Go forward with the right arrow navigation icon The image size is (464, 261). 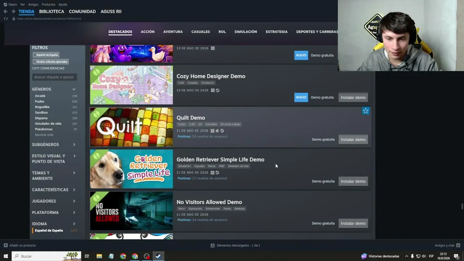tap(13, 12)
